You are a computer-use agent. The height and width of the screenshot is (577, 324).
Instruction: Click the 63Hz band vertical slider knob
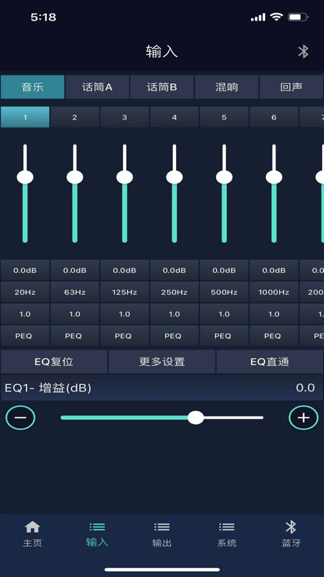pyautogui.click(x=75, y=177)
